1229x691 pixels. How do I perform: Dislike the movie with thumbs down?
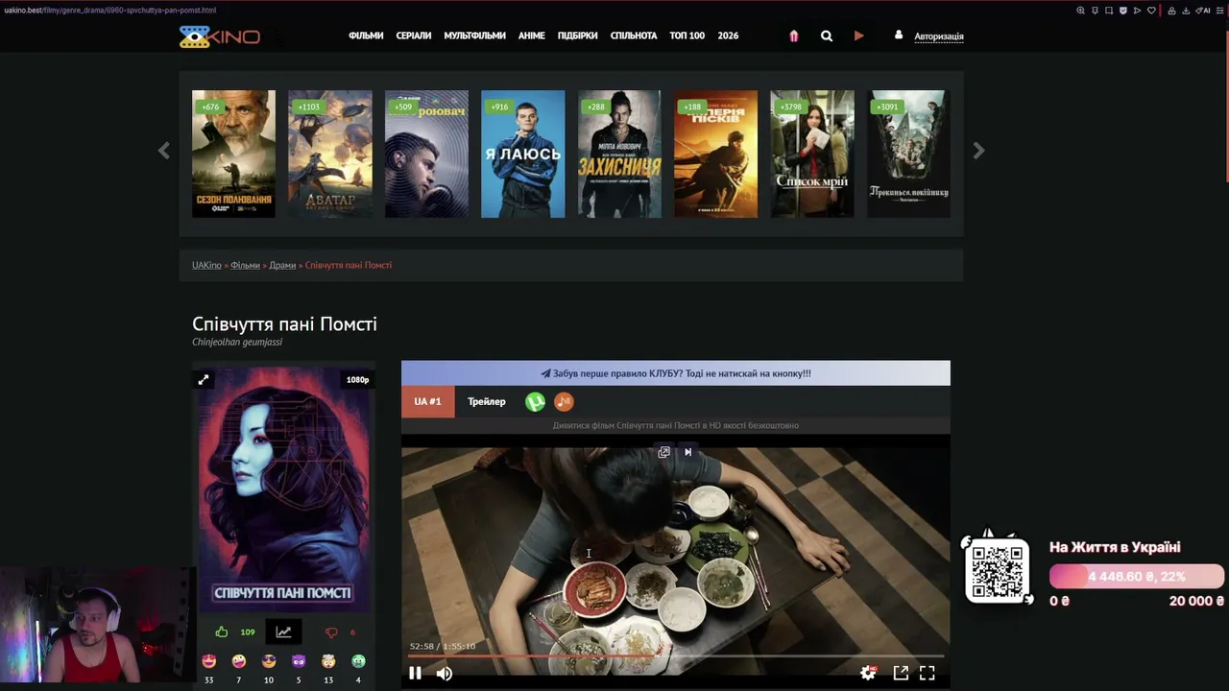coord(331,632)
